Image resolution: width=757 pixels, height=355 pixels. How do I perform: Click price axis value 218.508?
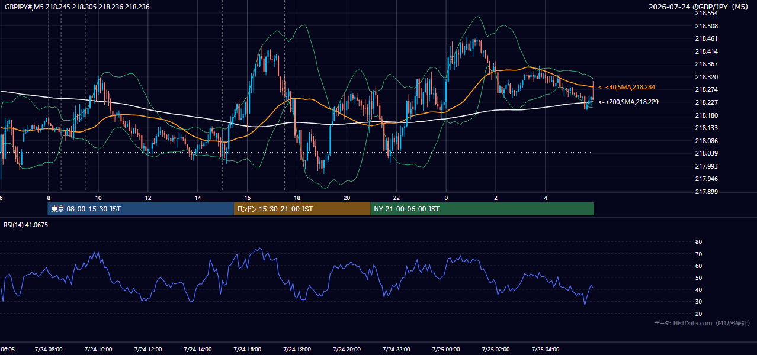706,26
